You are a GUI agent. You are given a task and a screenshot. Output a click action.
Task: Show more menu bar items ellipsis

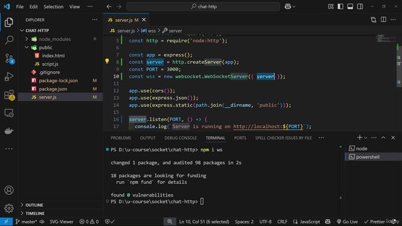pyautogui.click(x=90, y=7)
